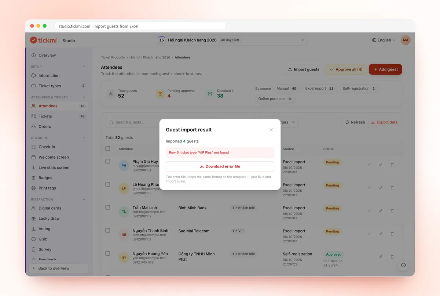Screen dimensions: 440x296
Task: Click the Badges sidebar icon
Action: (x=34, y=178)
